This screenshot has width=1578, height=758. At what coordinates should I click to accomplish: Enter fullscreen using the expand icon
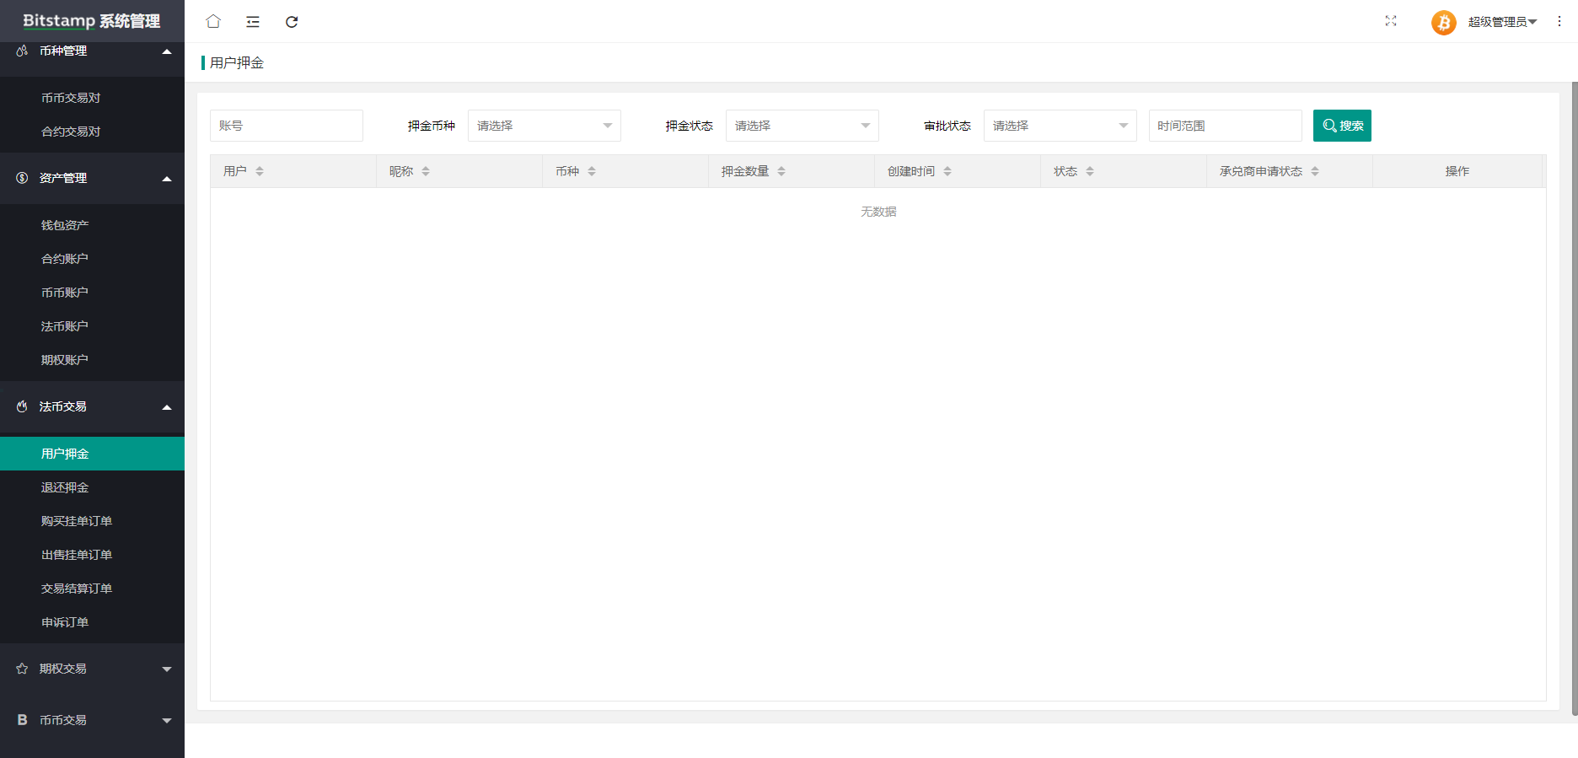[1391, 21]
